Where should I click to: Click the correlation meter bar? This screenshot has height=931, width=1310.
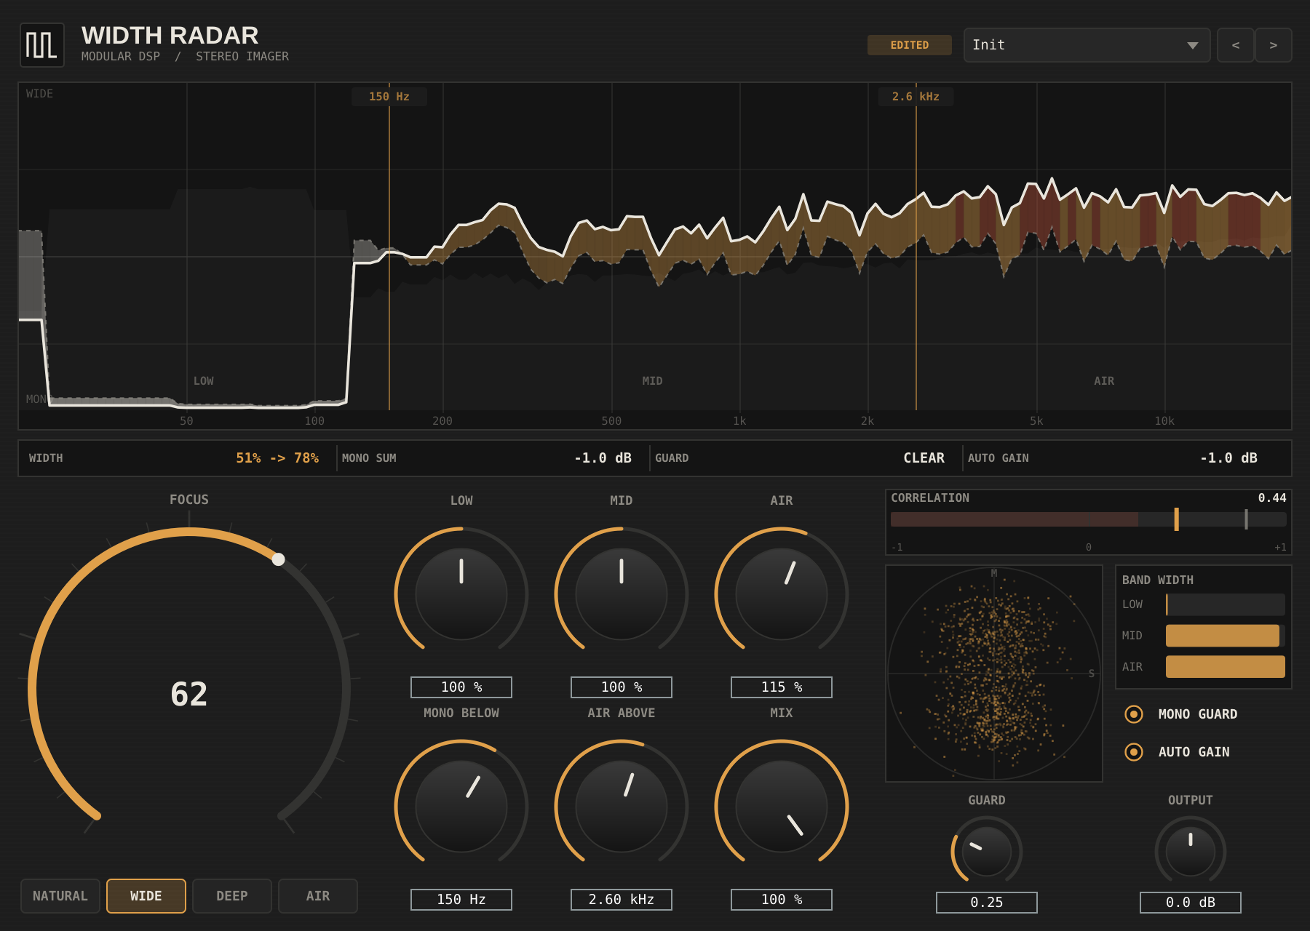point(1089,519)
